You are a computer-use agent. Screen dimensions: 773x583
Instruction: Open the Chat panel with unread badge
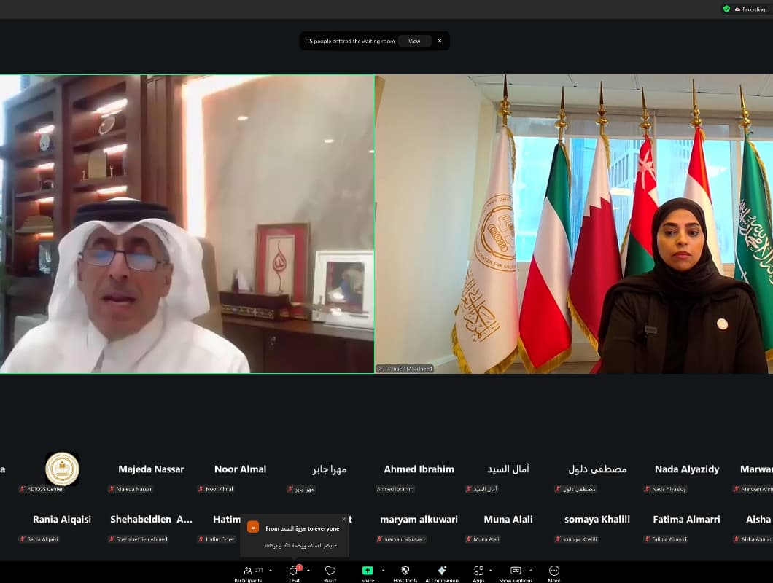click(294, 571)
